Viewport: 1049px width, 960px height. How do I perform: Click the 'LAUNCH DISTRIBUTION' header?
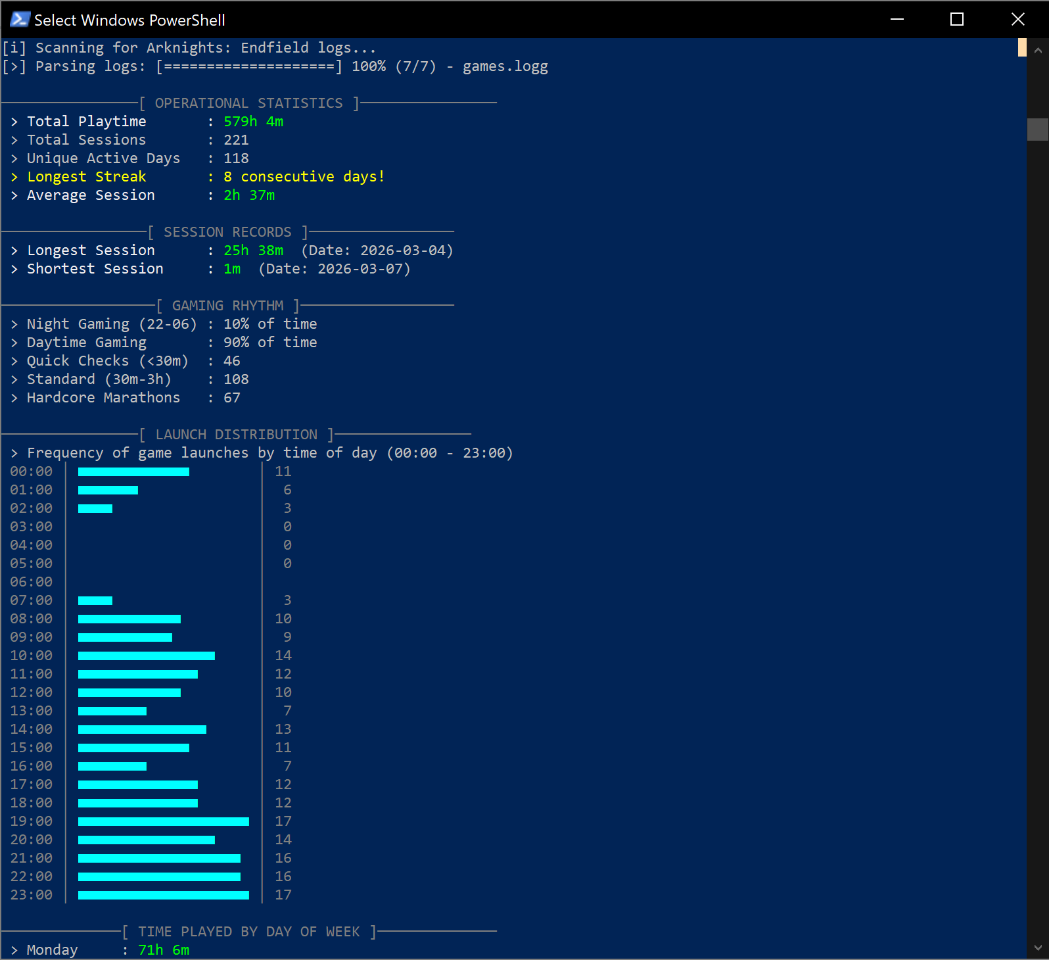(237, 435)
